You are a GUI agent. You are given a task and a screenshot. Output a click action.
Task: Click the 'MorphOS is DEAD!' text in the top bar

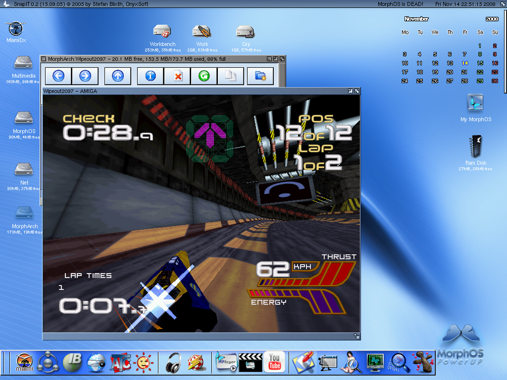click(400, 4)
